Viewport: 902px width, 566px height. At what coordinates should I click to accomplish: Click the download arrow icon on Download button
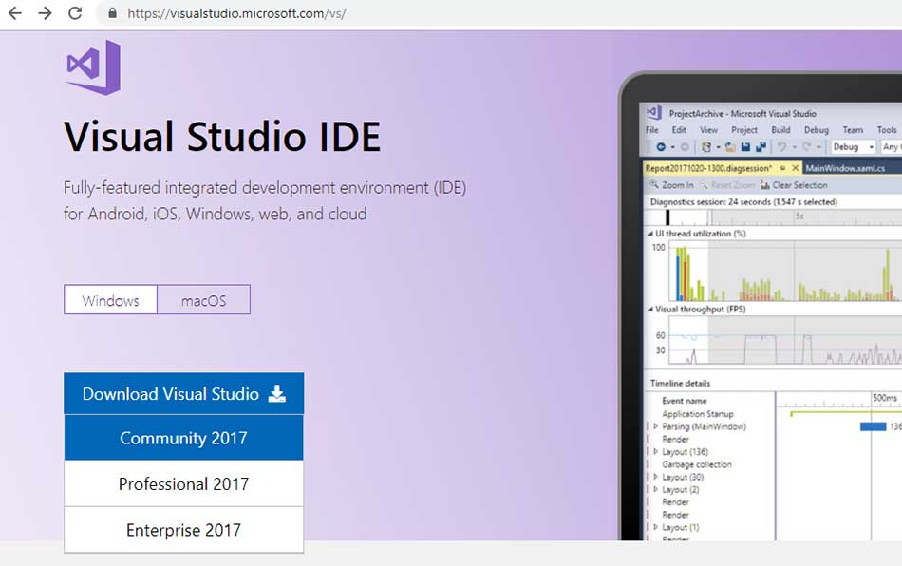pos(276,393)
